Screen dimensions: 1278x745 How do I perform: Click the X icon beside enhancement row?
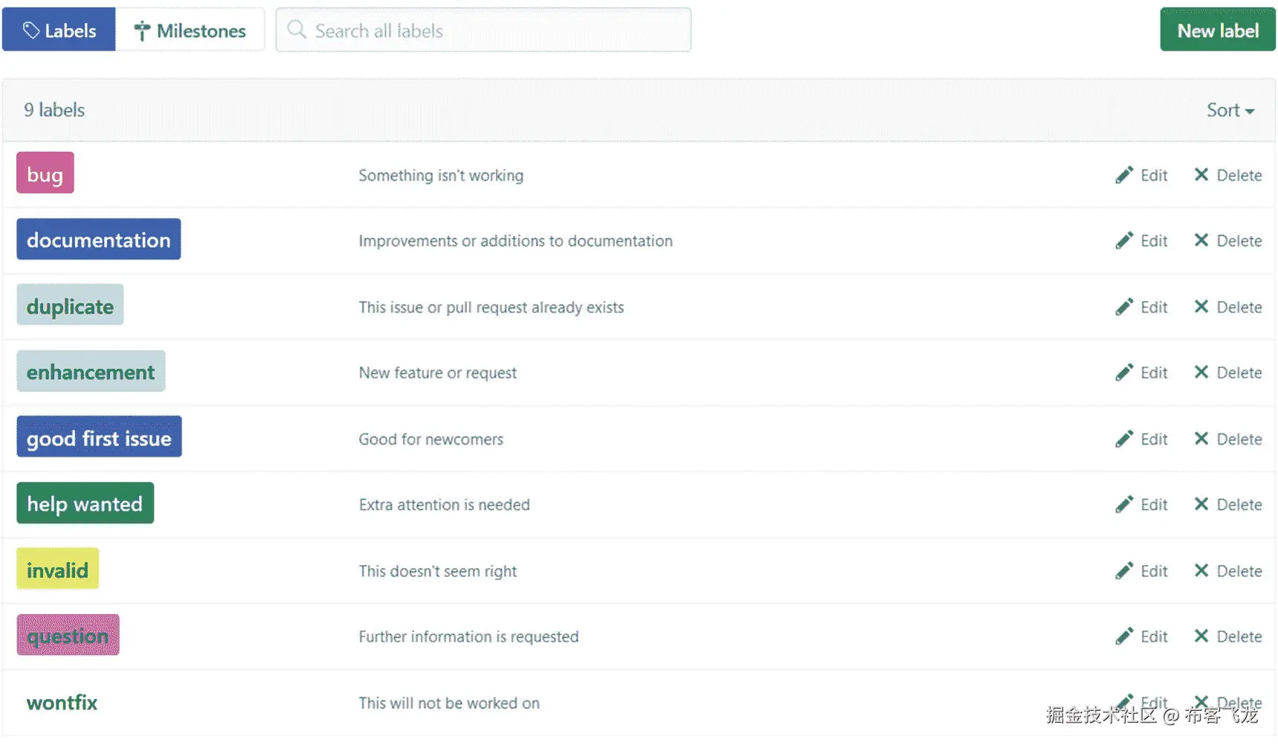(1201, 372)
